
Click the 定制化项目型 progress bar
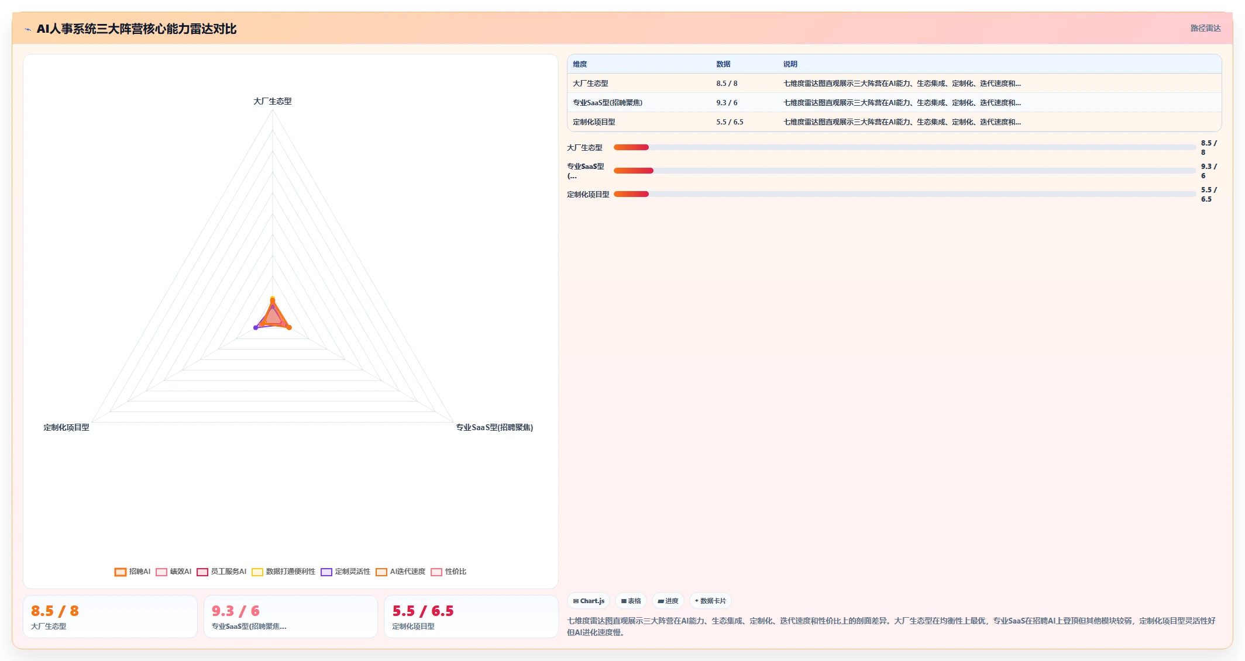point(904,194)
